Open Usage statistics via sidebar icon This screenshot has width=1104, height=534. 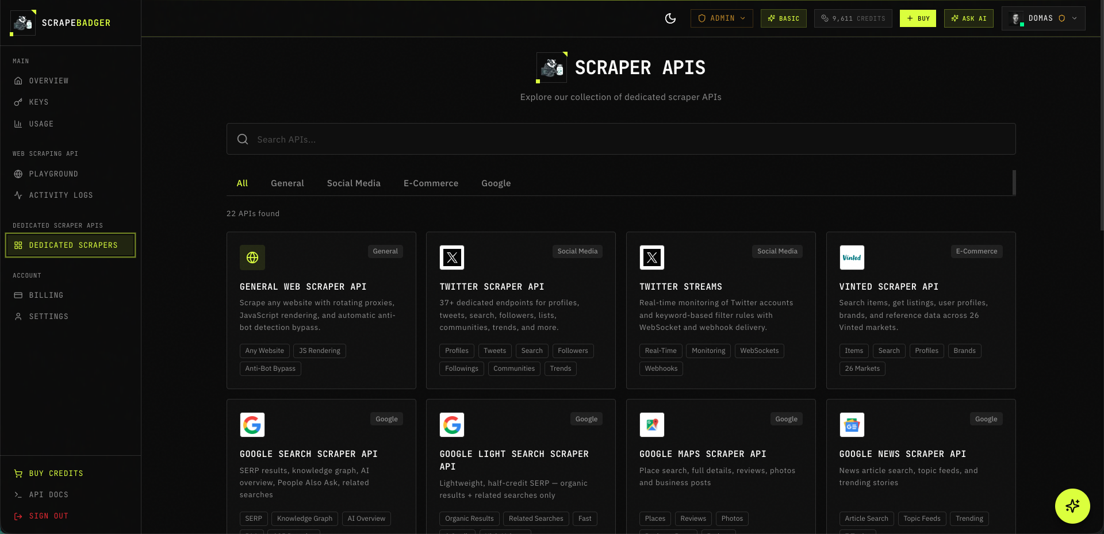click(18, 124)
